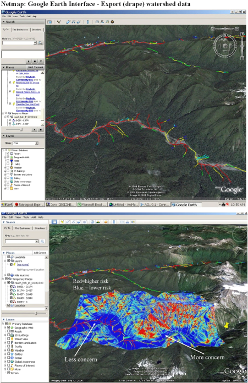Image resolution: width=248 pixels, height=383 pixels.
Task: Open Fly To dropdown arrow in lower window
Action: 37,242
